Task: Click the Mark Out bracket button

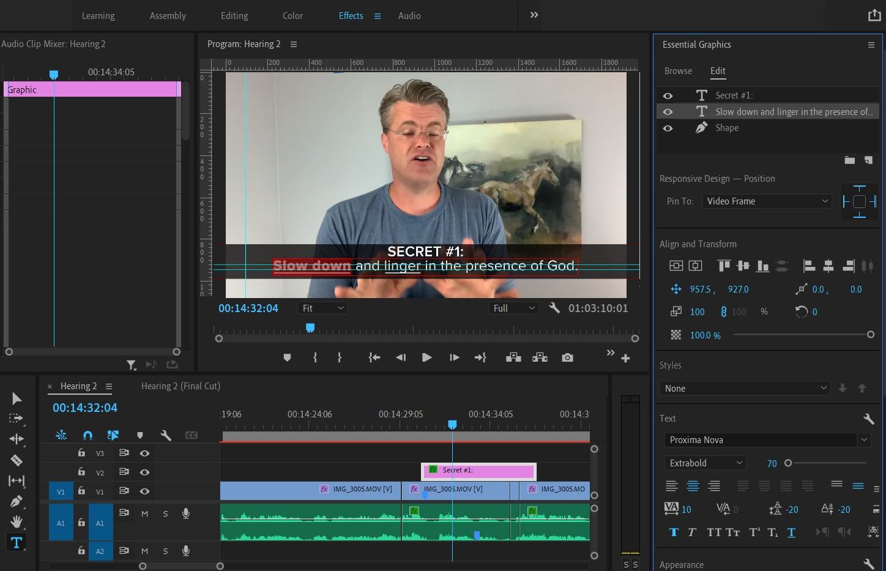Action: tap(340, 357)
